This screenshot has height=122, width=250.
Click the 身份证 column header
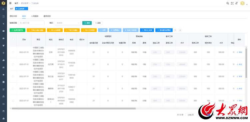click(61, 40)
